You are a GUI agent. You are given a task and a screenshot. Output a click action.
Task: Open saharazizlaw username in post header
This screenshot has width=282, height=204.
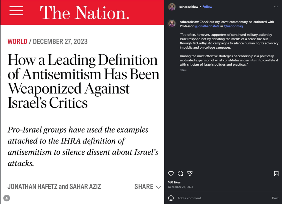tap(189, 7)
